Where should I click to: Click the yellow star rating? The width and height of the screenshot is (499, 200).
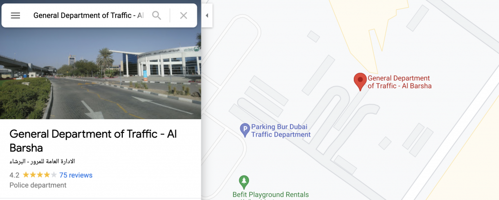point(40,175)
